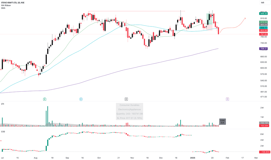
Task: Click the 863.25 gray price label
Action: pyautogui.click(x=263, y=25)
